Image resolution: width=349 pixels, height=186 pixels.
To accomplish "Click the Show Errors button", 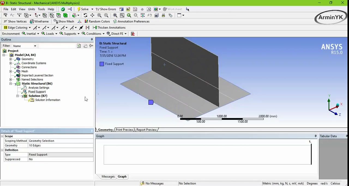I will point(106,9).
